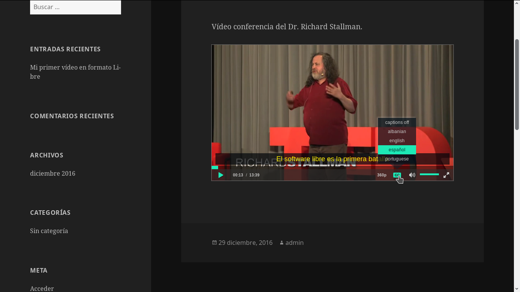Open the 'Sin categoría' category

tap(49, 231)
